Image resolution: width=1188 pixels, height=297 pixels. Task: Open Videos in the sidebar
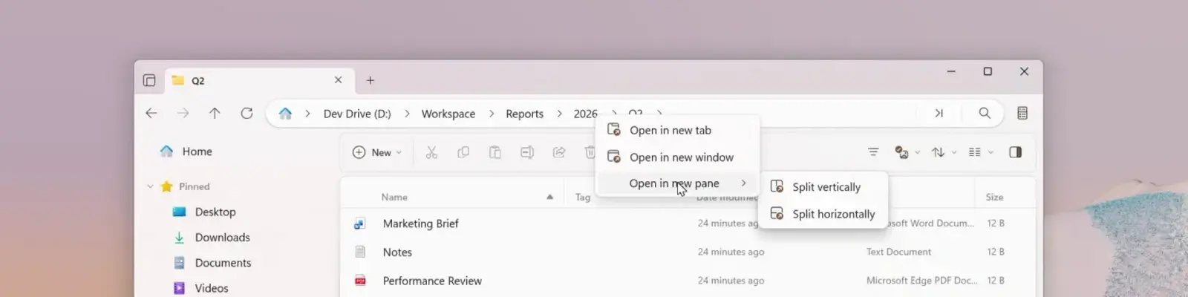(212, 288)
